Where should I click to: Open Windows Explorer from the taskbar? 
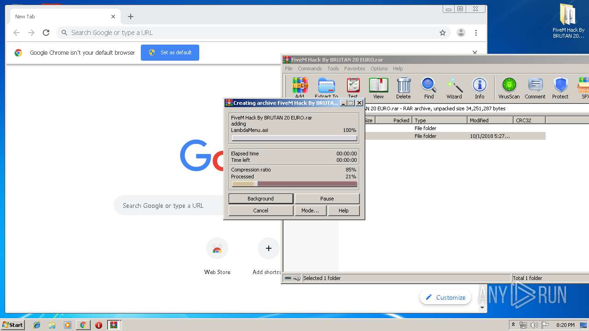tap(52, 325)
